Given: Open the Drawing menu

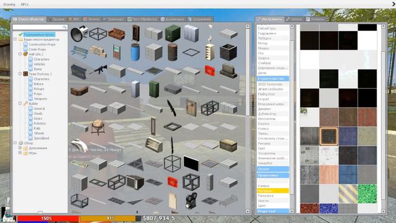Looking at the screenshot, I should (x=9, y=4).
